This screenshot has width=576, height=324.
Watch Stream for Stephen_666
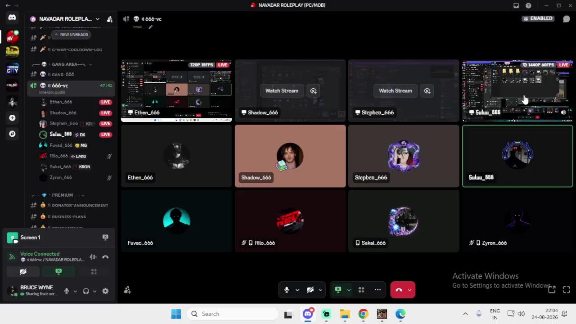coord(396,91)
